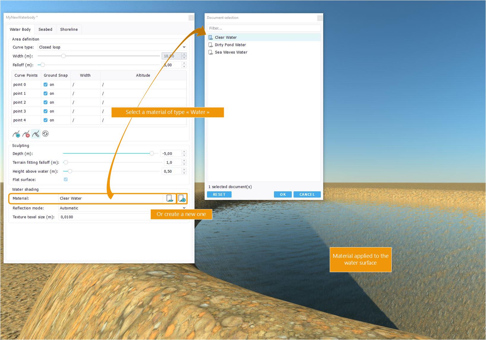Image resolution: width=486 pixels, height=340 pixels.
Task: Expand the Curve type dropdown
Action: (184, 47)
